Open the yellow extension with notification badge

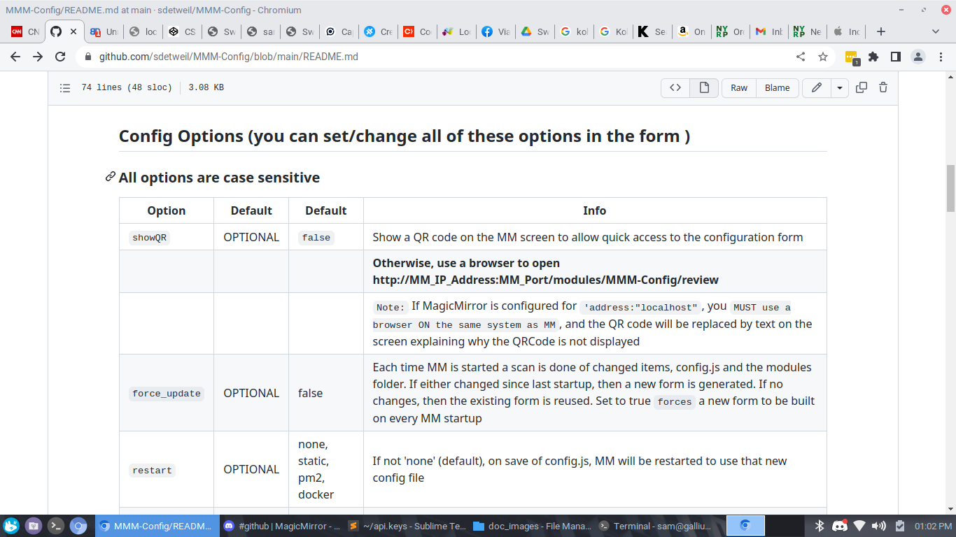[851, 58]
